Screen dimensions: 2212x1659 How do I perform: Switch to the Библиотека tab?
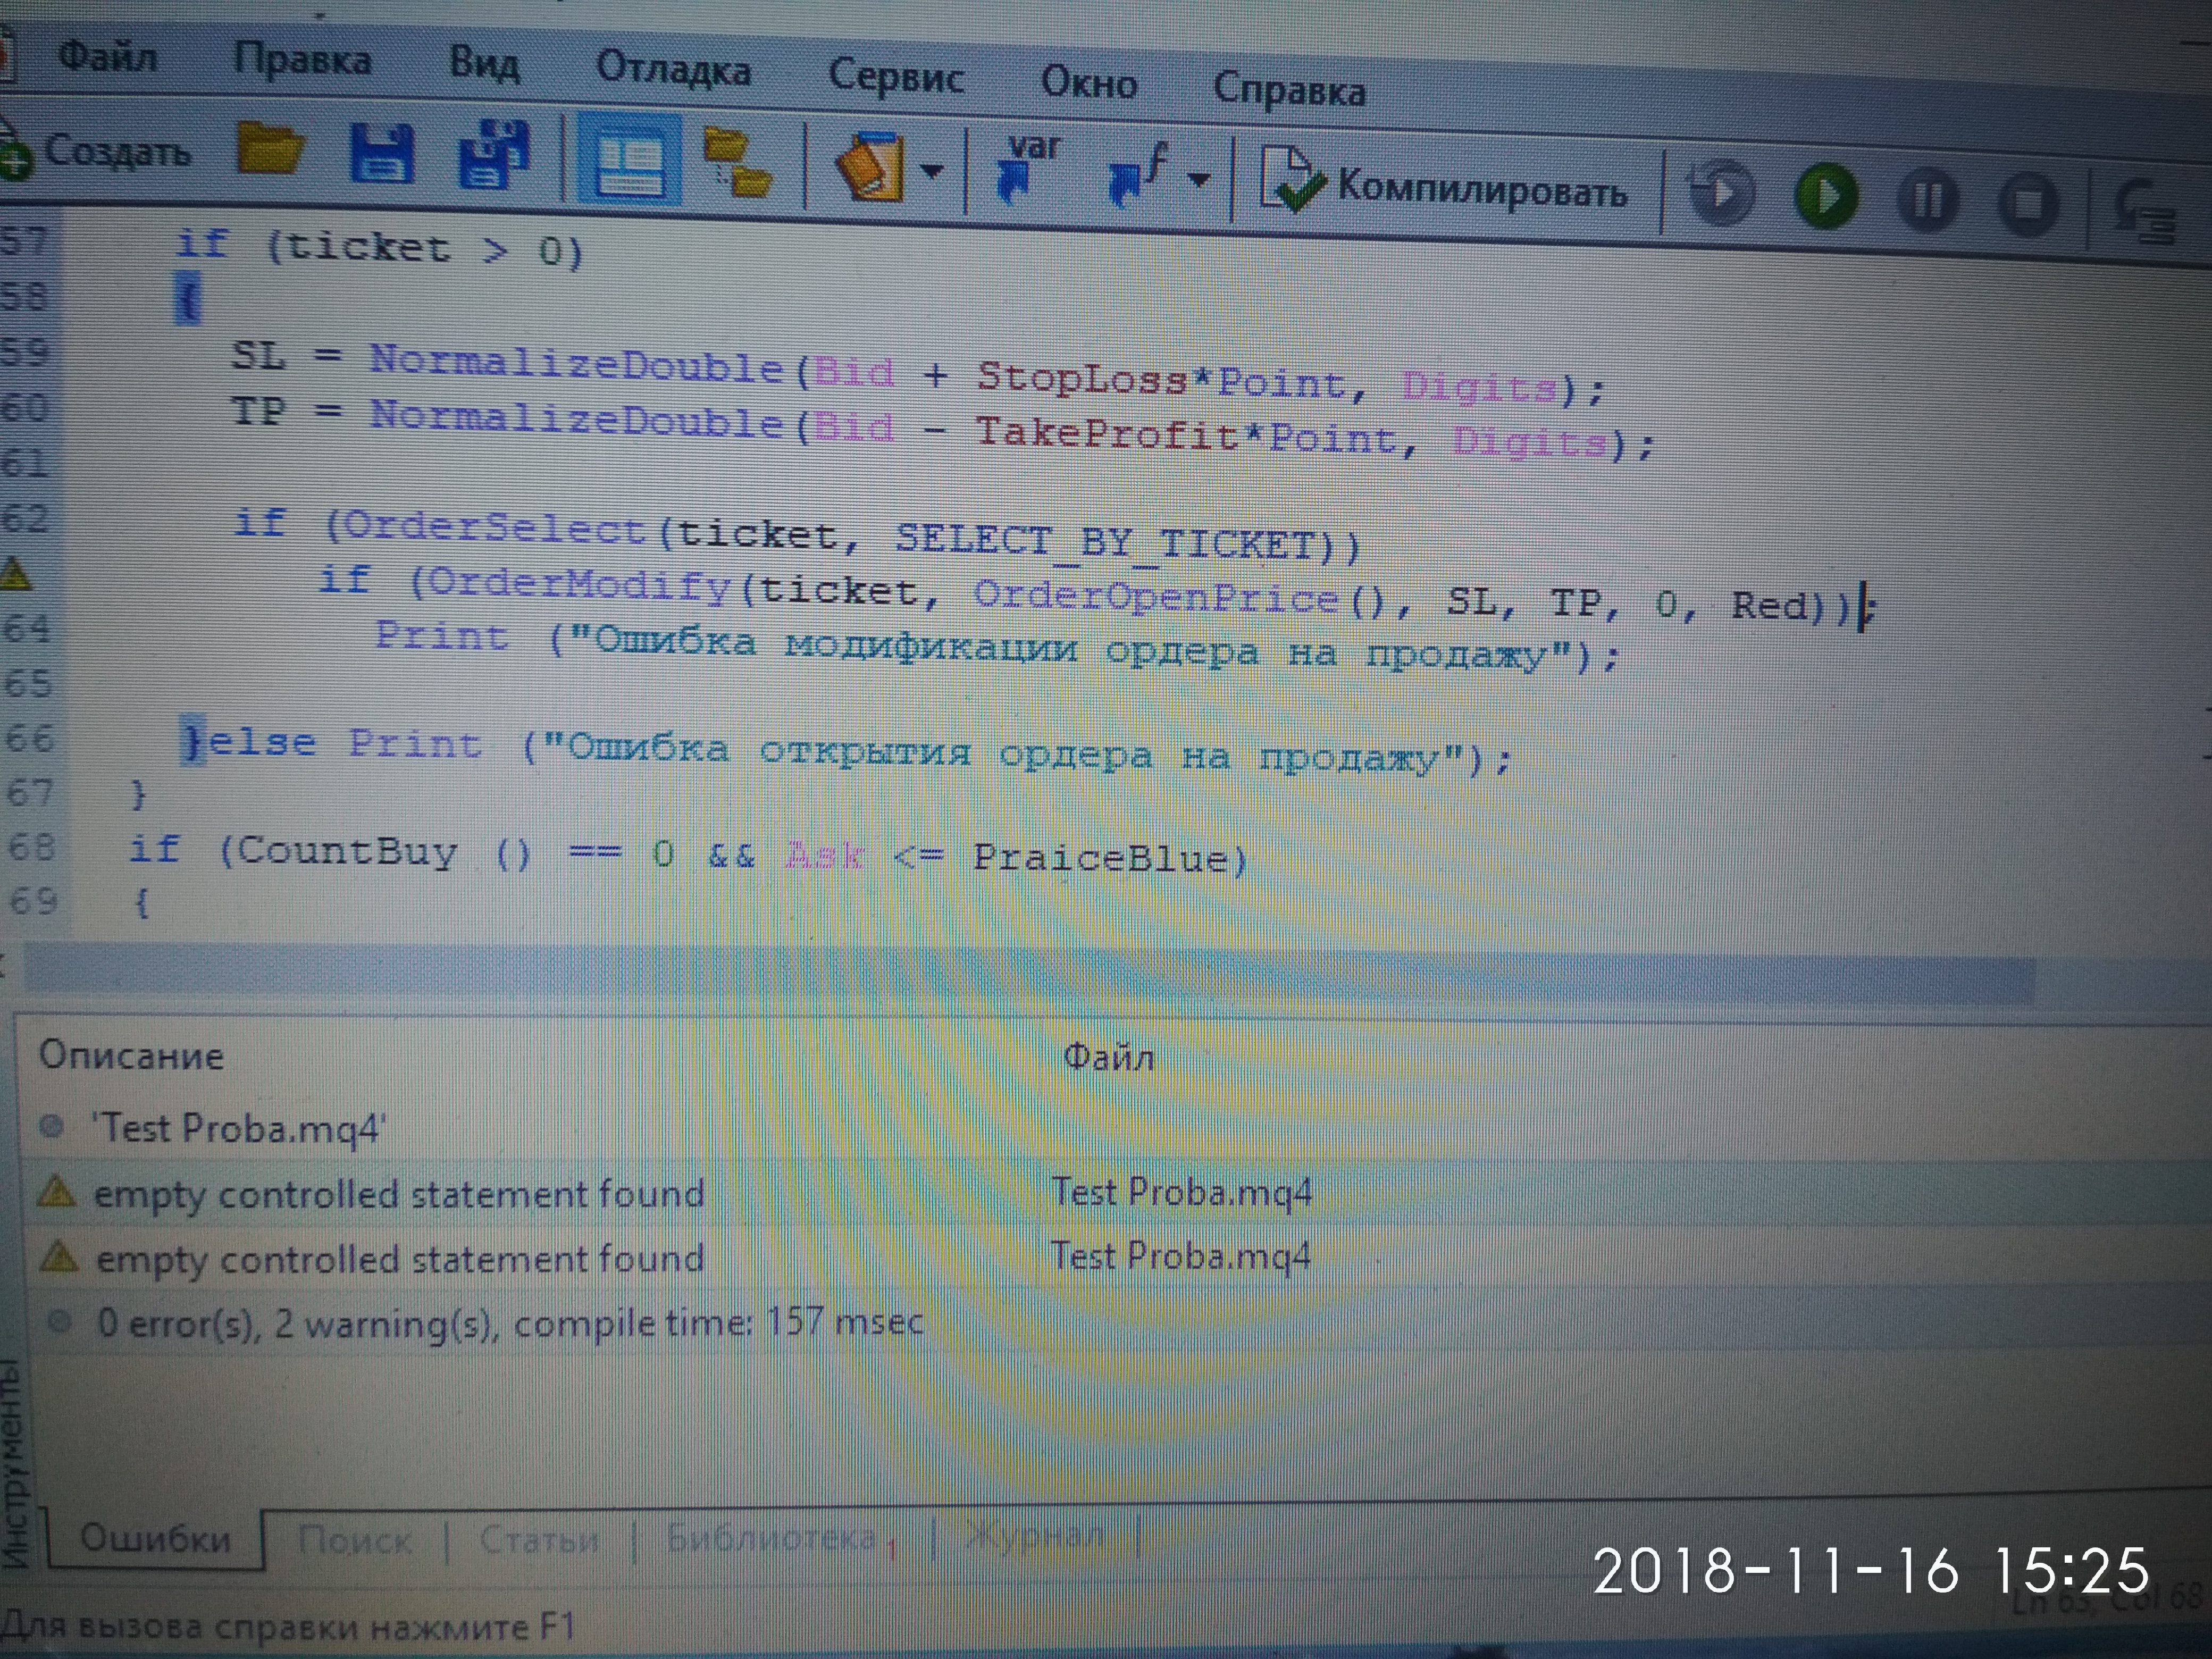pyautogui.click(x=771, y=1536)
